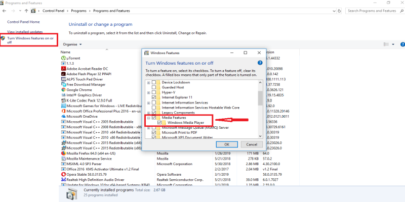
Task: Open View installed updates link
Action: click(25, 32)
